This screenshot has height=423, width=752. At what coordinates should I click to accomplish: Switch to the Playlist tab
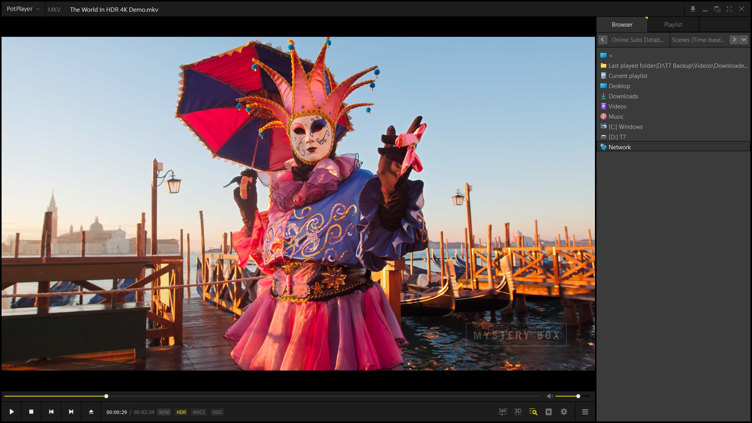point(673,24)
